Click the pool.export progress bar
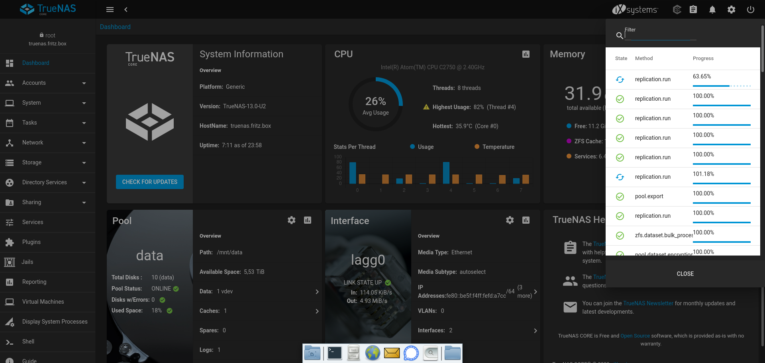This screenshot has height=363, width=765. point(722,203)
